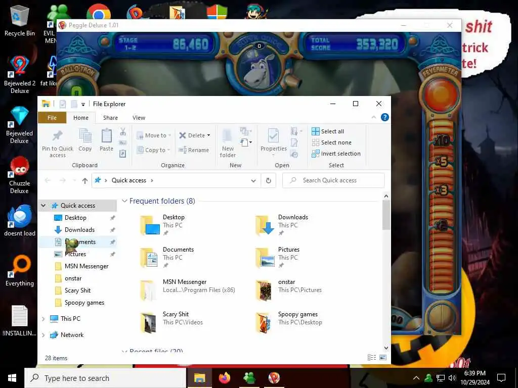
Task: Select Scary Shit in navigation pane
Action: 77,290
